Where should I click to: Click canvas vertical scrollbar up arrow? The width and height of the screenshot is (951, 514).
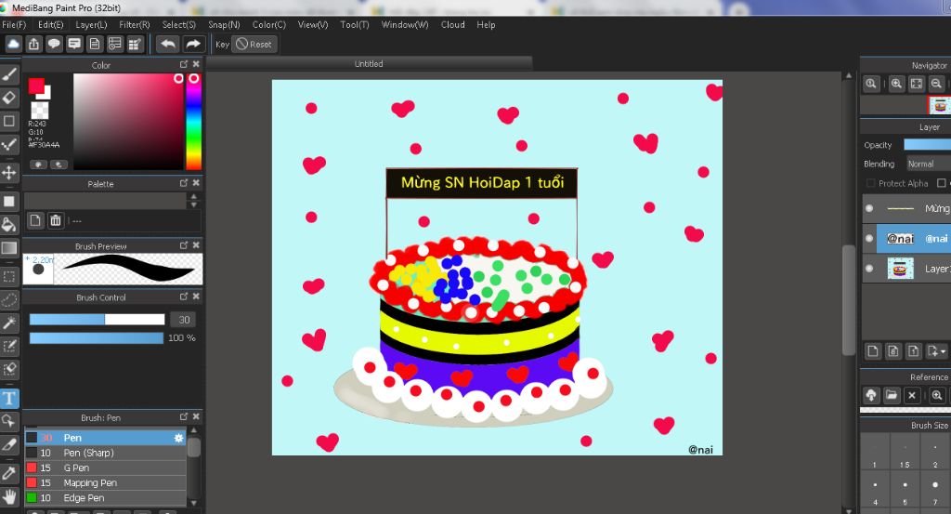[x=849, y=76]
